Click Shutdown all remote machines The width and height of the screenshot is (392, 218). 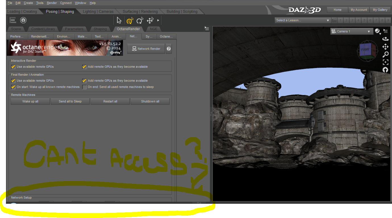[150, 101]
